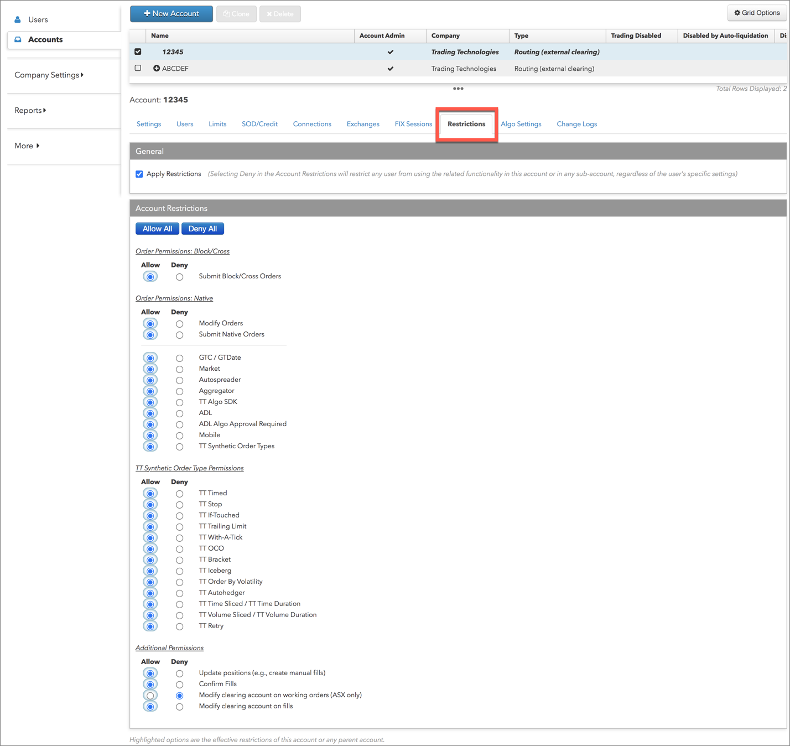
Task: Sort by the Name column header
Action: 160,35
